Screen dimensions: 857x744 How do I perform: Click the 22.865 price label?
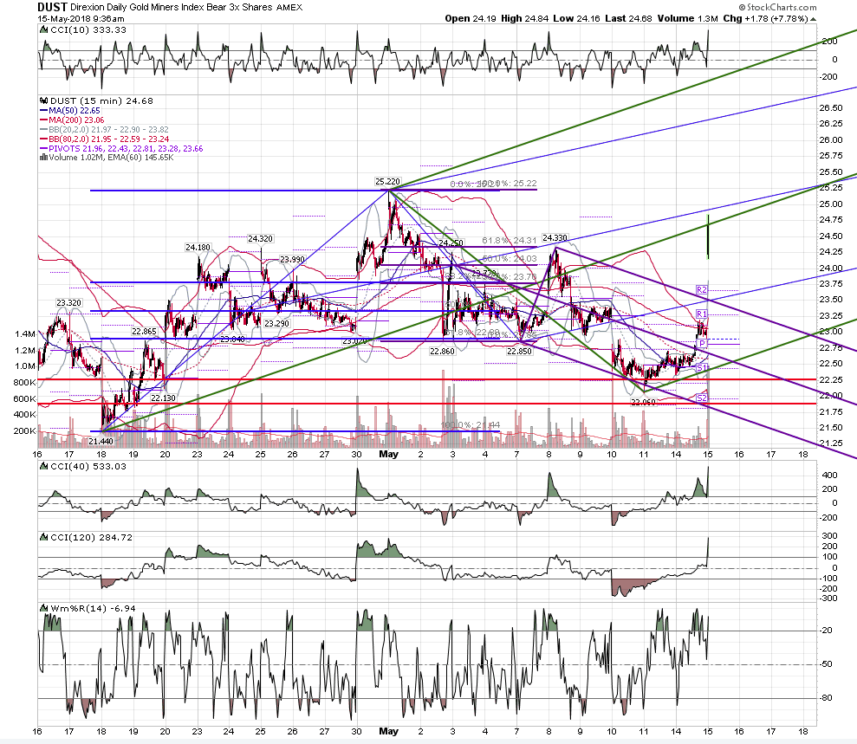pyautogui.click(x=145, y=332)
